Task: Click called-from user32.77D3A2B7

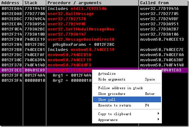Action: coord(159,29)
